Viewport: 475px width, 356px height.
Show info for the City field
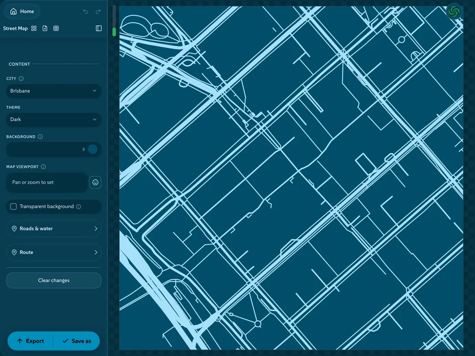[x=21, y=79]
